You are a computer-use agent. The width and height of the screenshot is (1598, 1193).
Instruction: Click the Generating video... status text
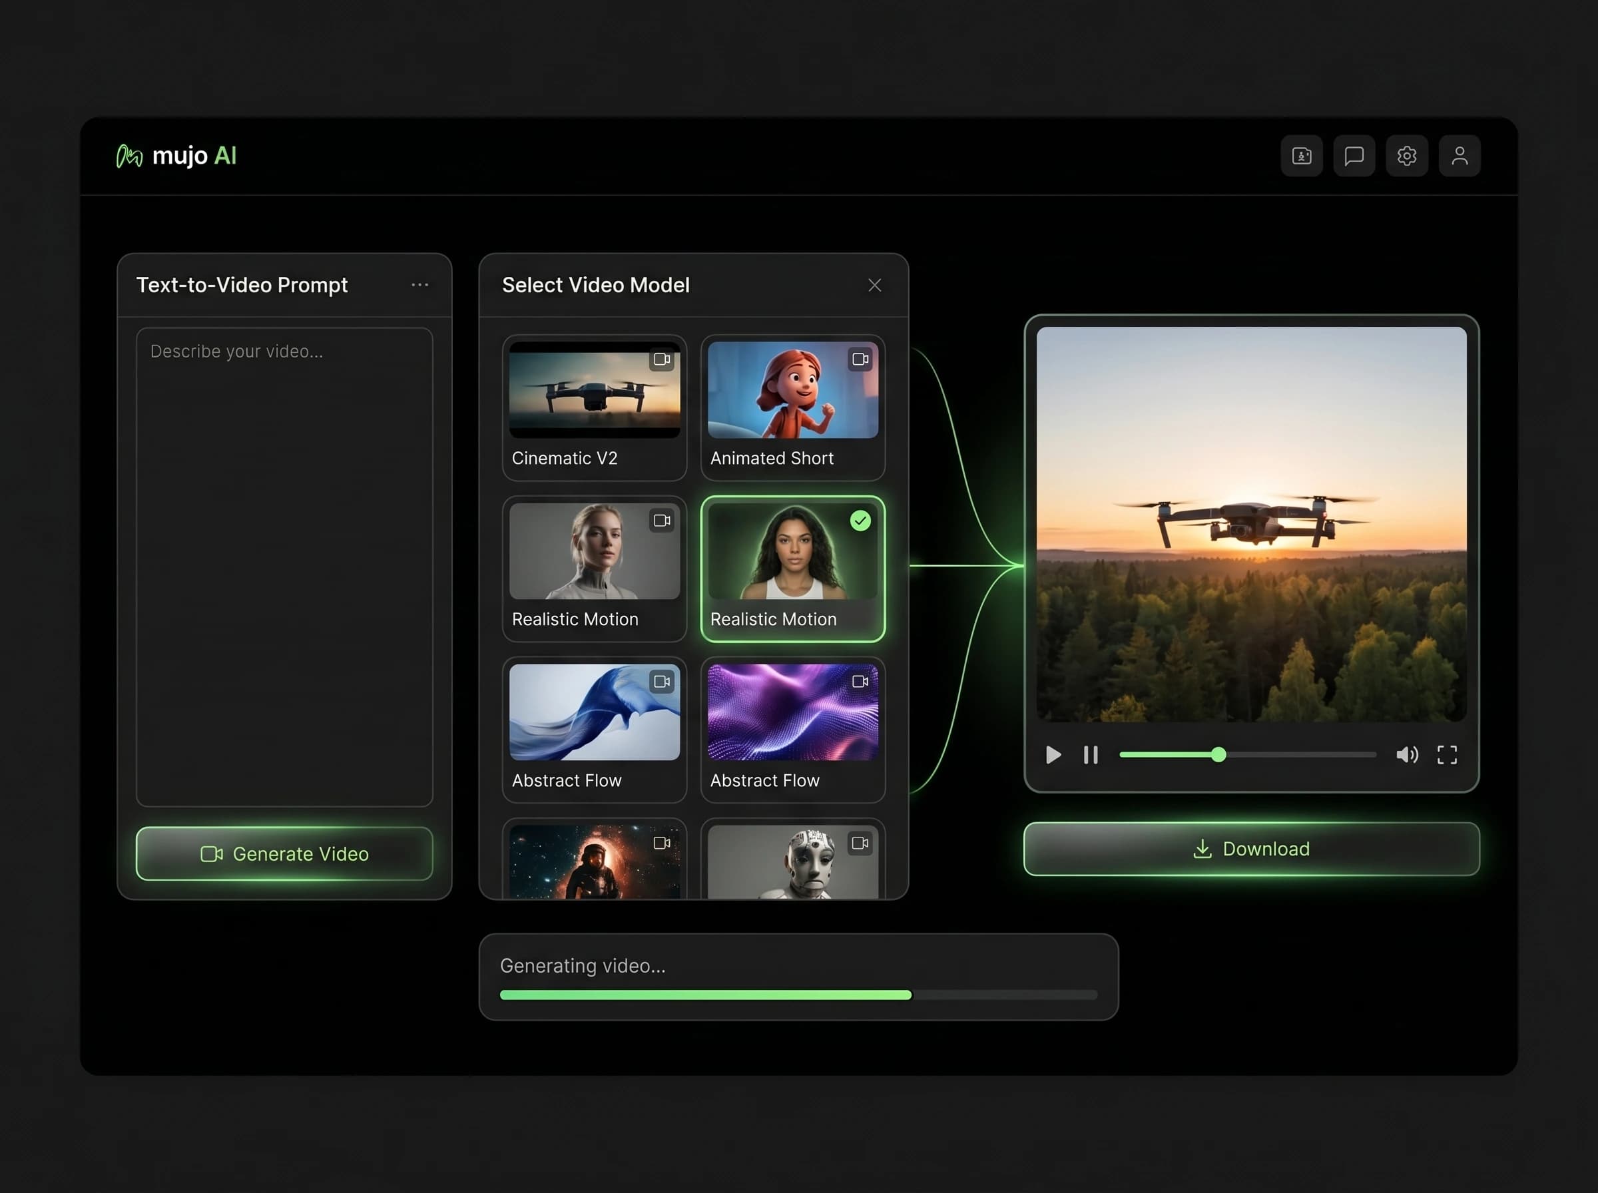[x=582, y=965]
